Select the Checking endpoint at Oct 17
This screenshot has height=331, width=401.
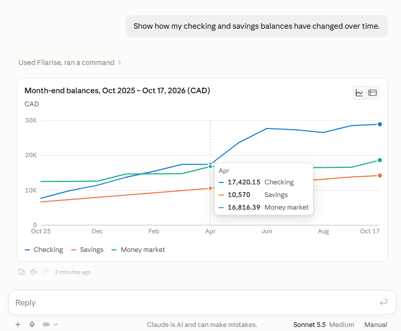tap(380, 124)
